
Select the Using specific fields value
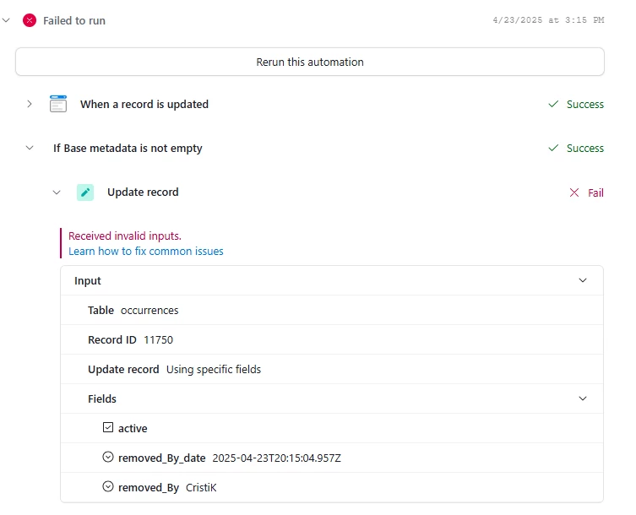pyautogui.click(x=214, y=370)
